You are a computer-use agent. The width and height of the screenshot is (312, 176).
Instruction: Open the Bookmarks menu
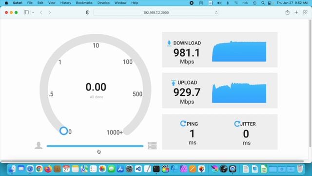point(84,3)
